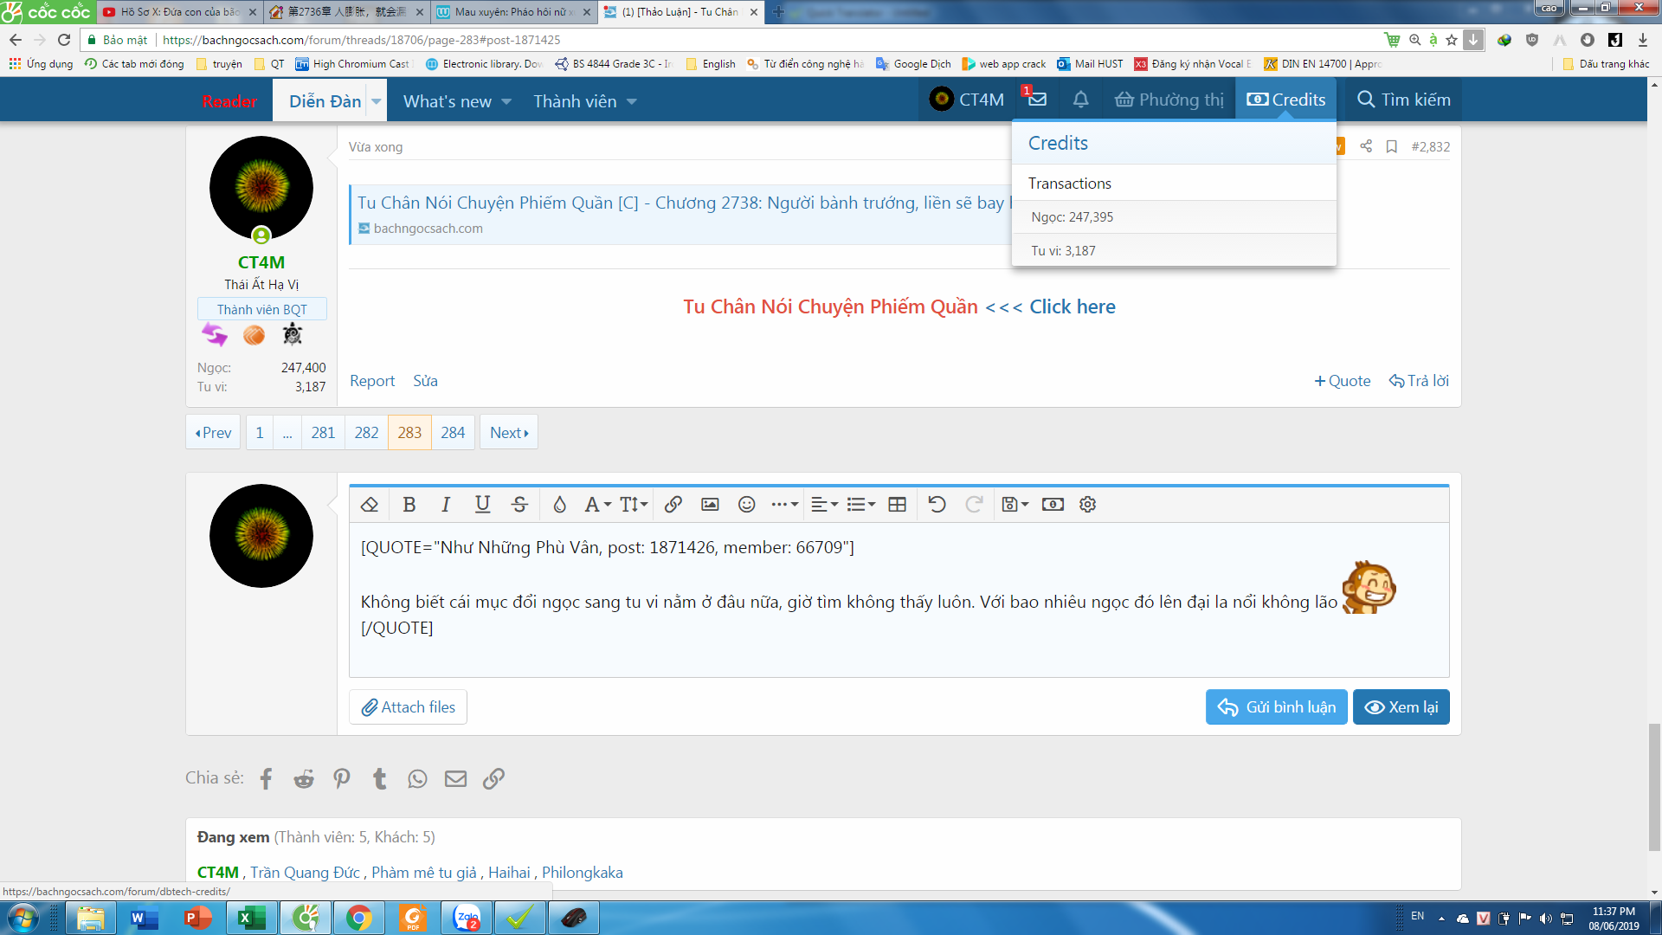Open the smilies emoji picker
Viewport: 1662px width, 935px height.
tap(746, 504)
